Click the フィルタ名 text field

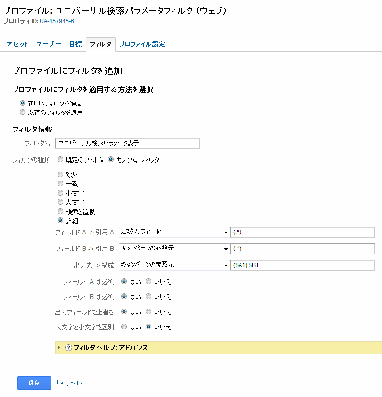pos(127,143)
